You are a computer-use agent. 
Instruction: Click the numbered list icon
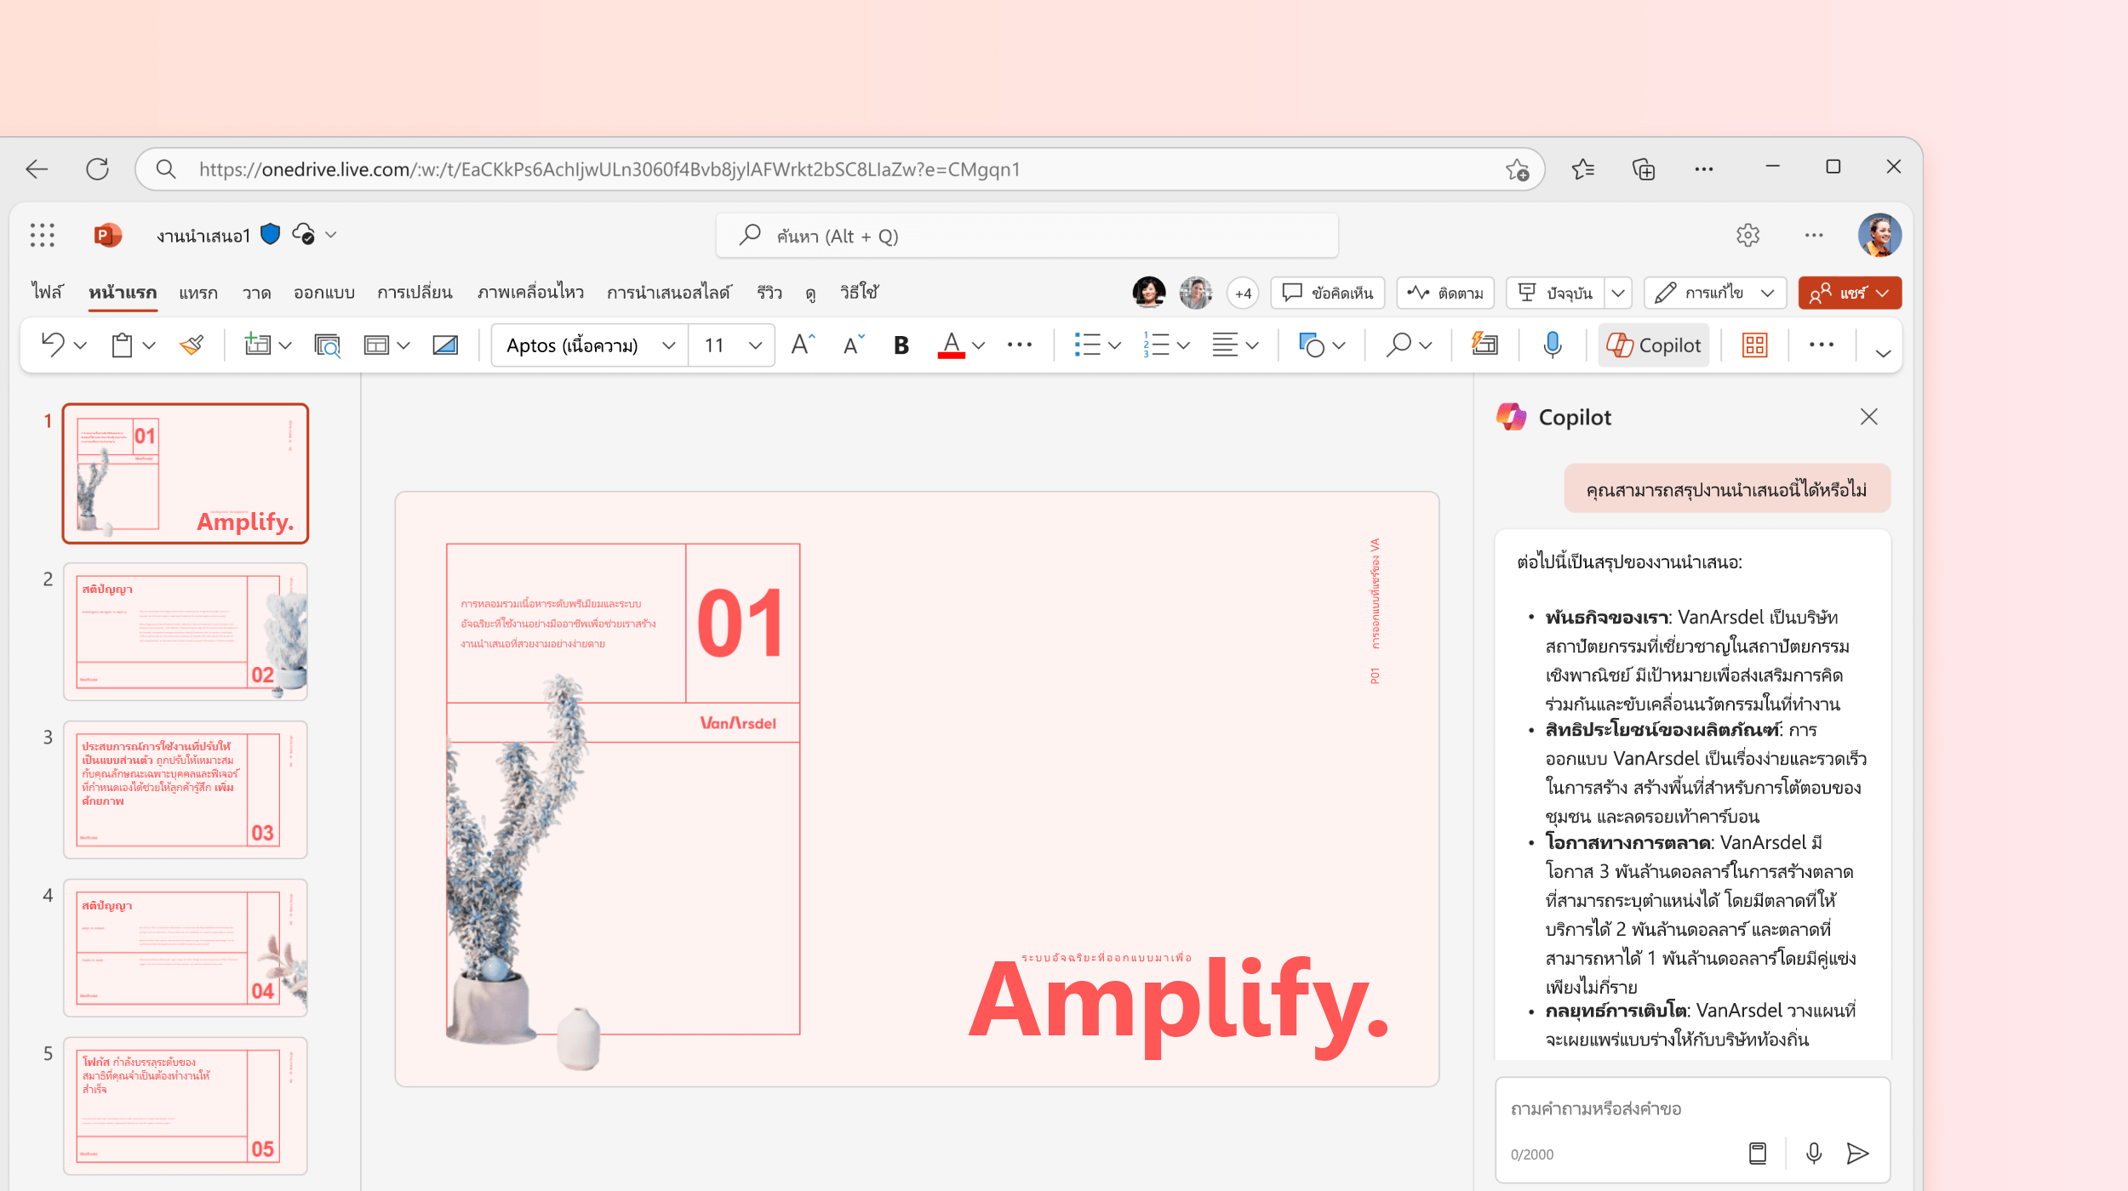point(1156,345)
